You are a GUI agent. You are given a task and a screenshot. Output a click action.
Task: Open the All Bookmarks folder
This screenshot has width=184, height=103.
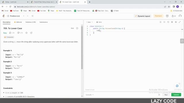click(176, 11)
